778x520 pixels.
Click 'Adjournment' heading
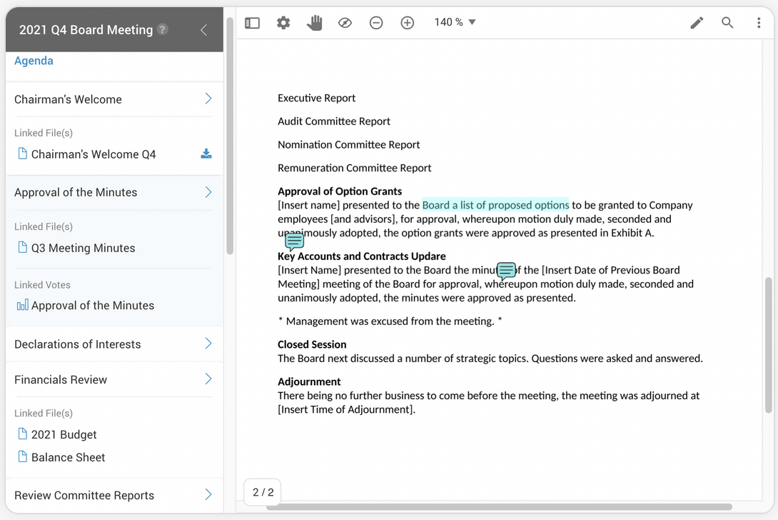coord(309,382)
